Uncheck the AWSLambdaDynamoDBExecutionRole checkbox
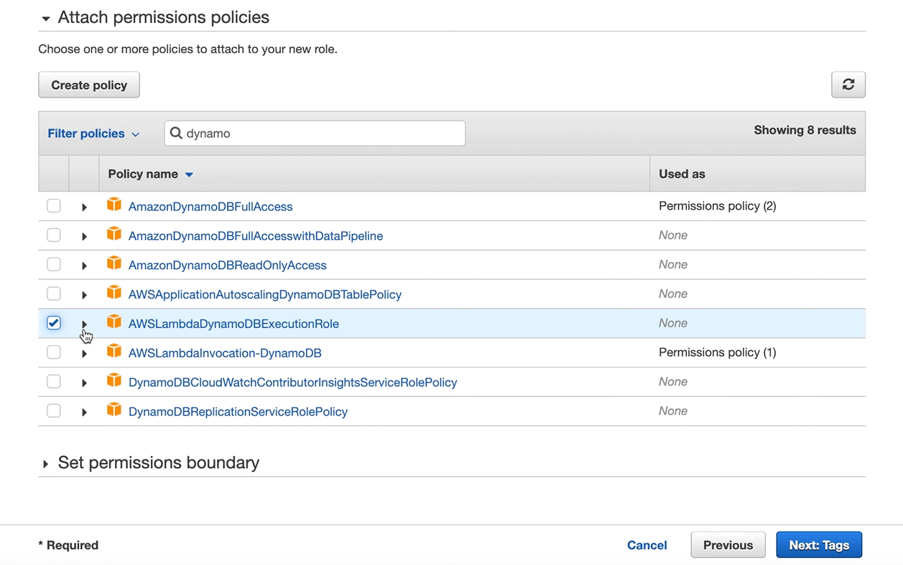 (53, 322)
